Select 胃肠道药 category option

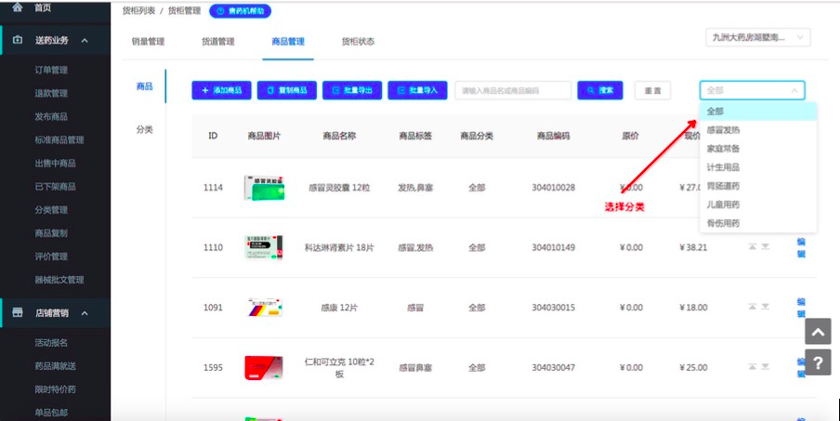(758, 187)
